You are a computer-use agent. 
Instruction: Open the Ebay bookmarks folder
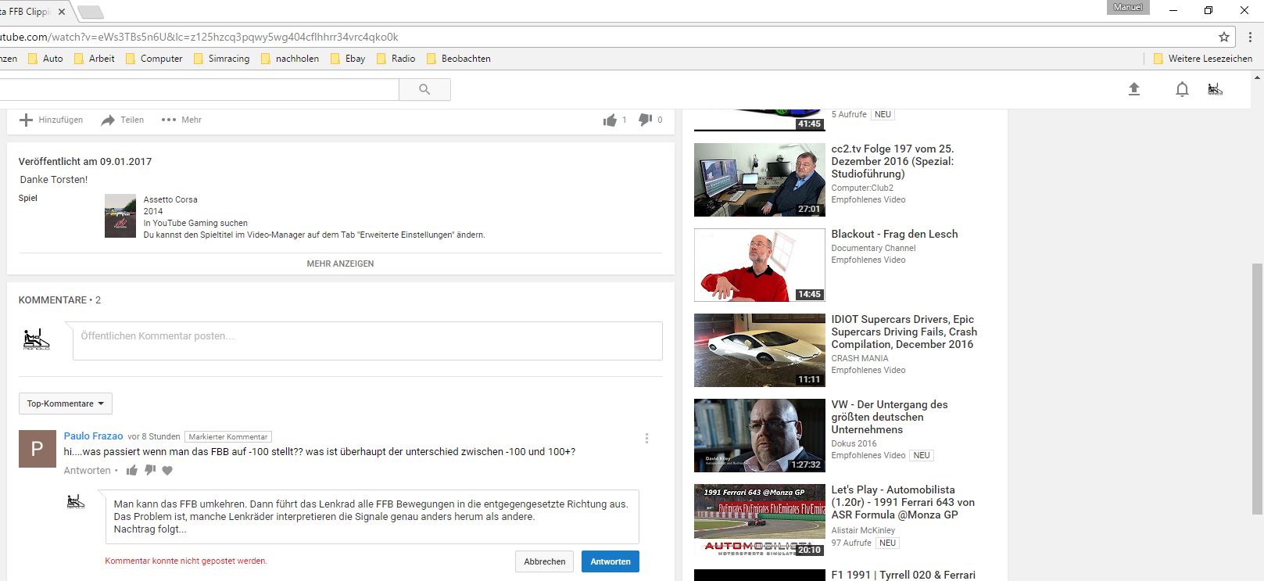pyautogui.click(x=348, y=59)
